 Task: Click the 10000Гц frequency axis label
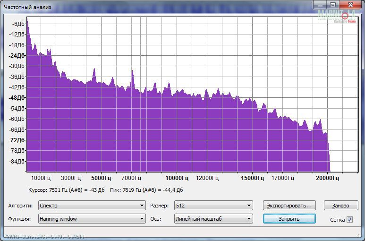pyautogui.click(x=177, y=178)
